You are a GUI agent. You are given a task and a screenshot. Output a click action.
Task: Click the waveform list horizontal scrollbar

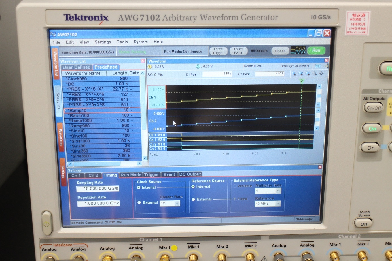click(x=105, y=164)
